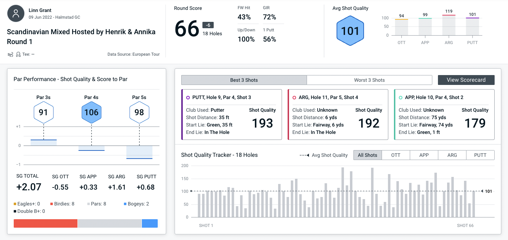Show only PUTT shots in tracker
Image resolution: width=508 pixels, height=240 pixels.
[480, 155]
